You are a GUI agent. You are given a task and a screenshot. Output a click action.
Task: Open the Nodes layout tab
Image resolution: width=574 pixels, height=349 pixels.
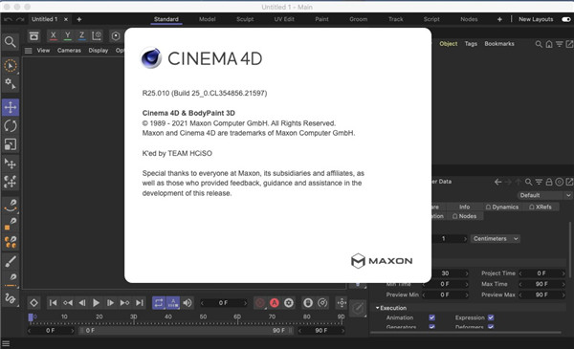[x=469, y=19]
